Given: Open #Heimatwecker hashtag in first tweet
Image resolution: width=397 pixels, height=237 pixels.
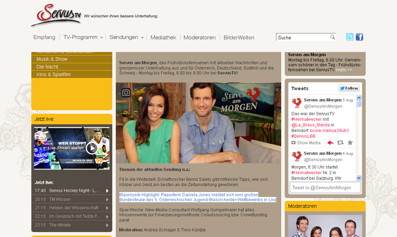Looking at the screenshot, I should (306, 119).
